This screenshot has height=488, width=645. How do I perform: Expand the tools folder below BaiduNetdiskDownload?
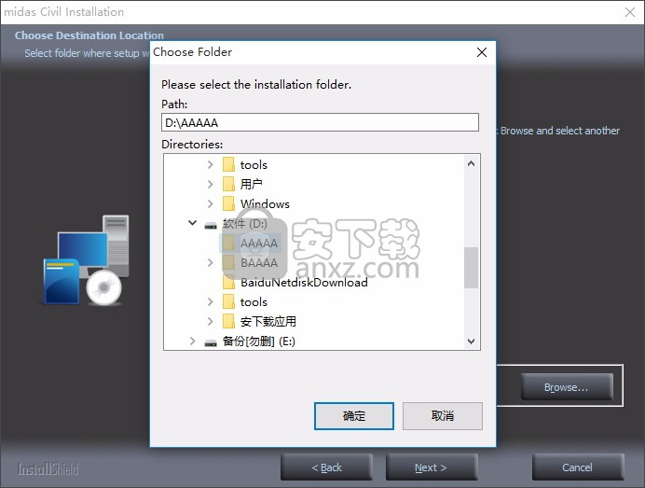(211, 302)
